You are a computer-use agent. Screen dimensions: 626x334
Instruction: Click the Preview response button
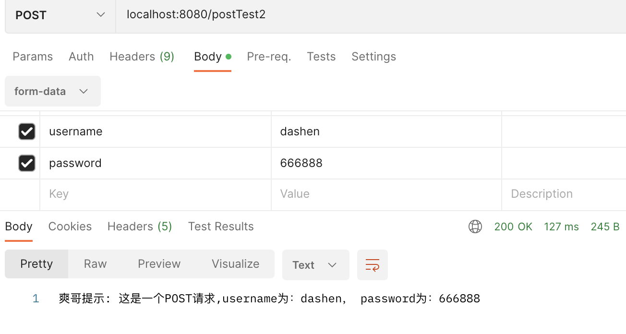click(x=159, y=264)
